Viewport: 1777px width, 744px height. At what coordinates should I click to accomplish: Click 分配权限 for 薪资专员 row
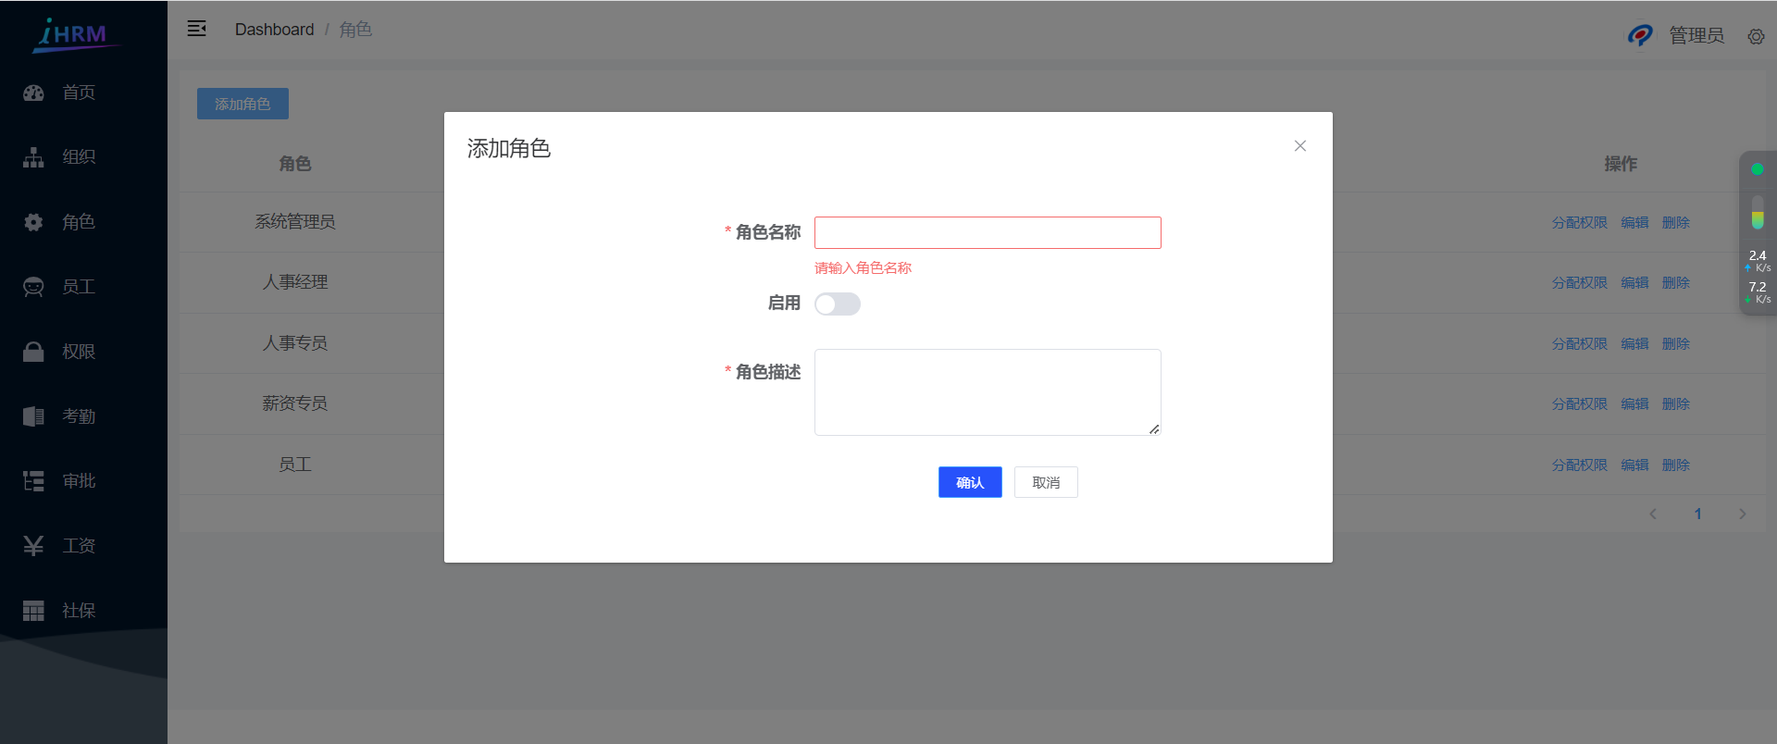[x=1580, y=404]
